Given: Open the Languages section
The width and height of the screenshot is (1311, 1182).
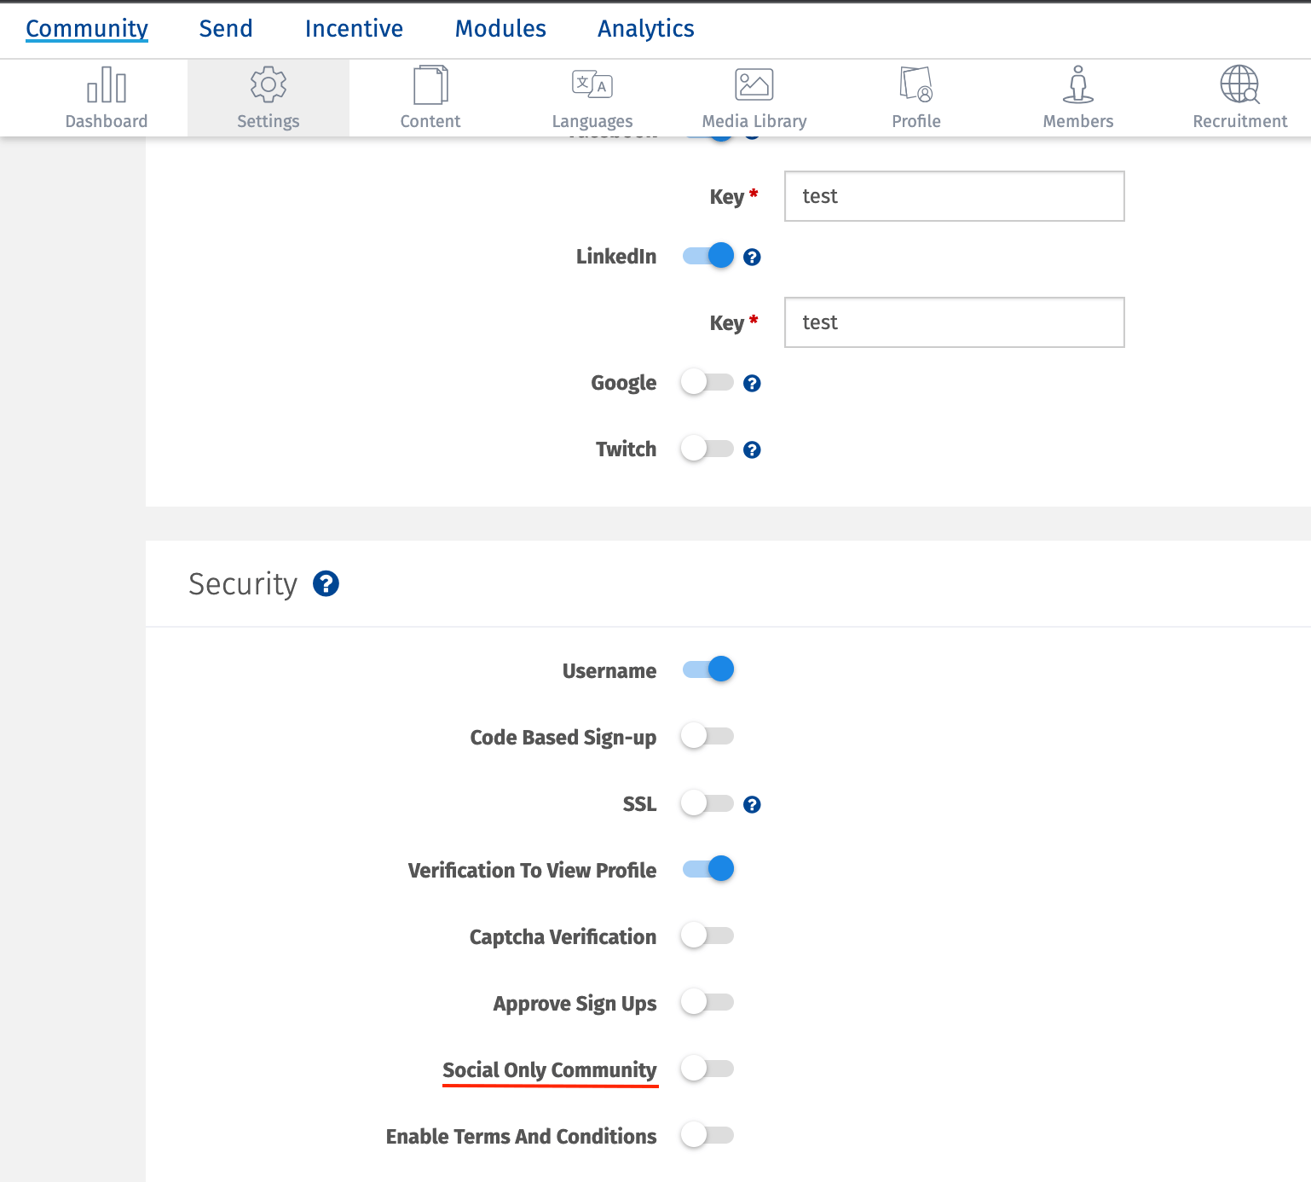Looking at the screenshot, I should click(592, 97).
